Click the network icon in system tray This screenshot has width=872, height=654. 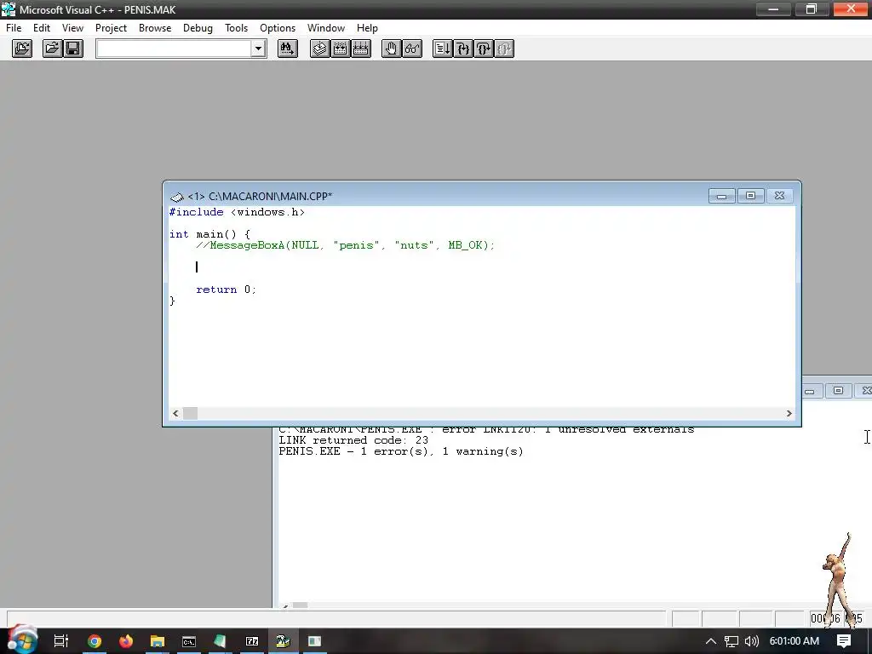tap(731, 641)
